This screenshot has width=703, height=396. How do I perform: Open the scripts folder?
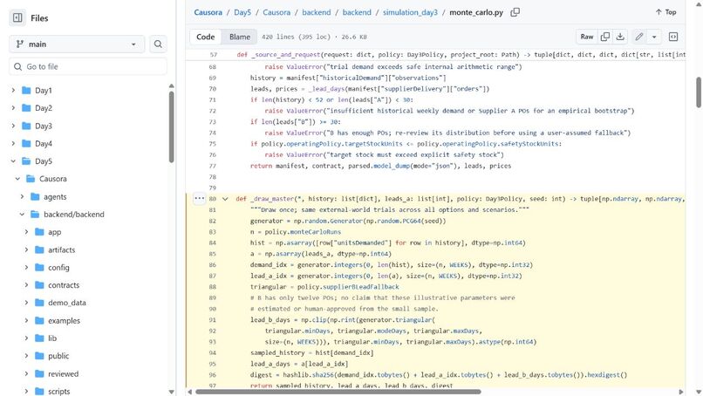pyautogui.click(x=58, y=391)
